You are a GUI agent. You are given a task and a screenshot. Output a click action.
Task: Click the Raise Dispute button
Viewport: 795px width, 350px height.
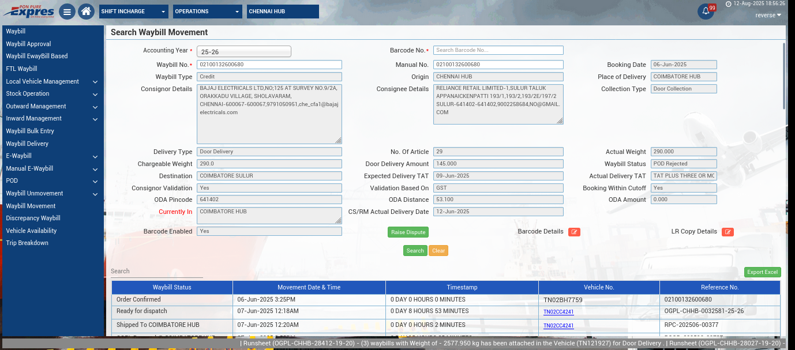(x=408, y=232)
